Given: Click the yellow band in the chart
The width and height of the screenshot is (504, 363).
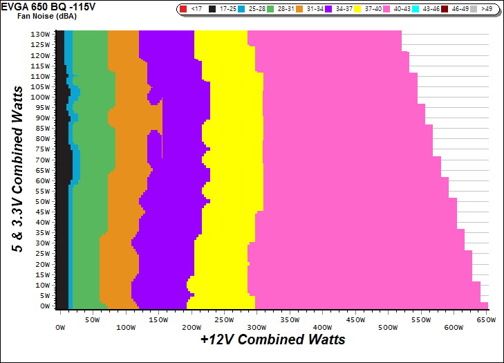Looking at the screenshot, I should click(228, 173).
